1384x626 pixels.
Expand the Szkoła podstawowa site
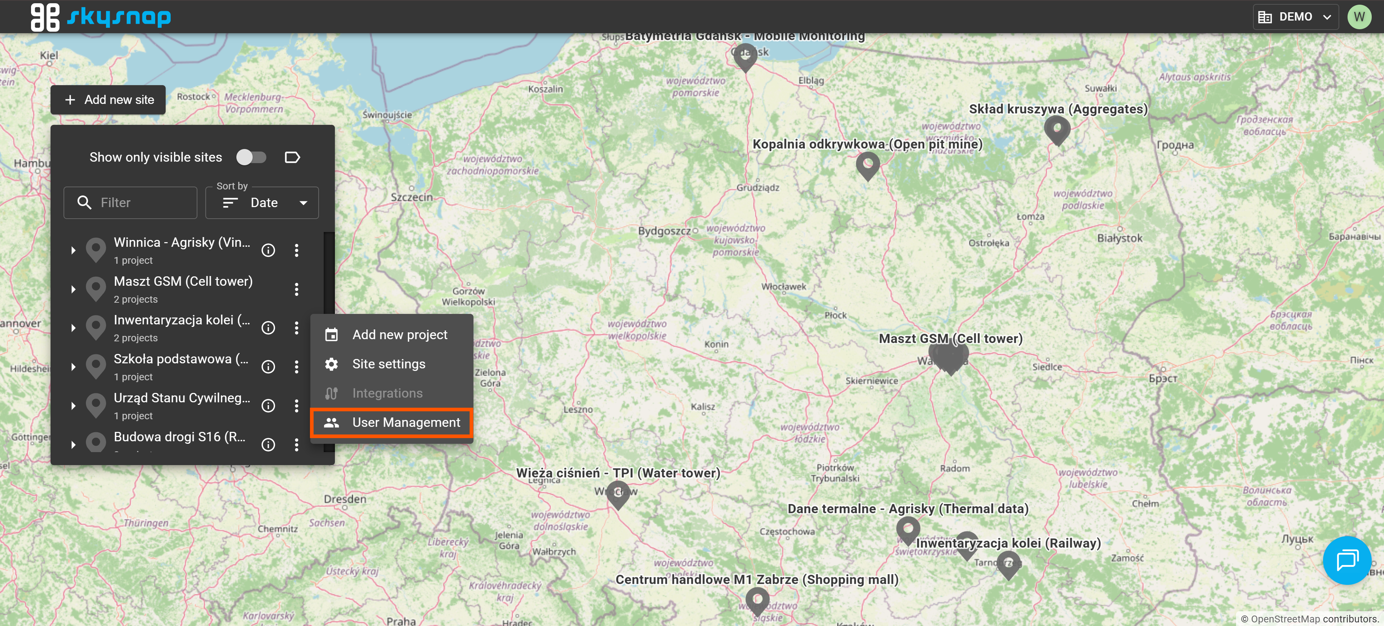(73, 367)
